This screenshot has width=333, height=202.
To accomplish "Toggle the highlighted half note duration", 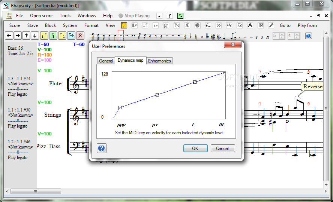I will 121,36.
